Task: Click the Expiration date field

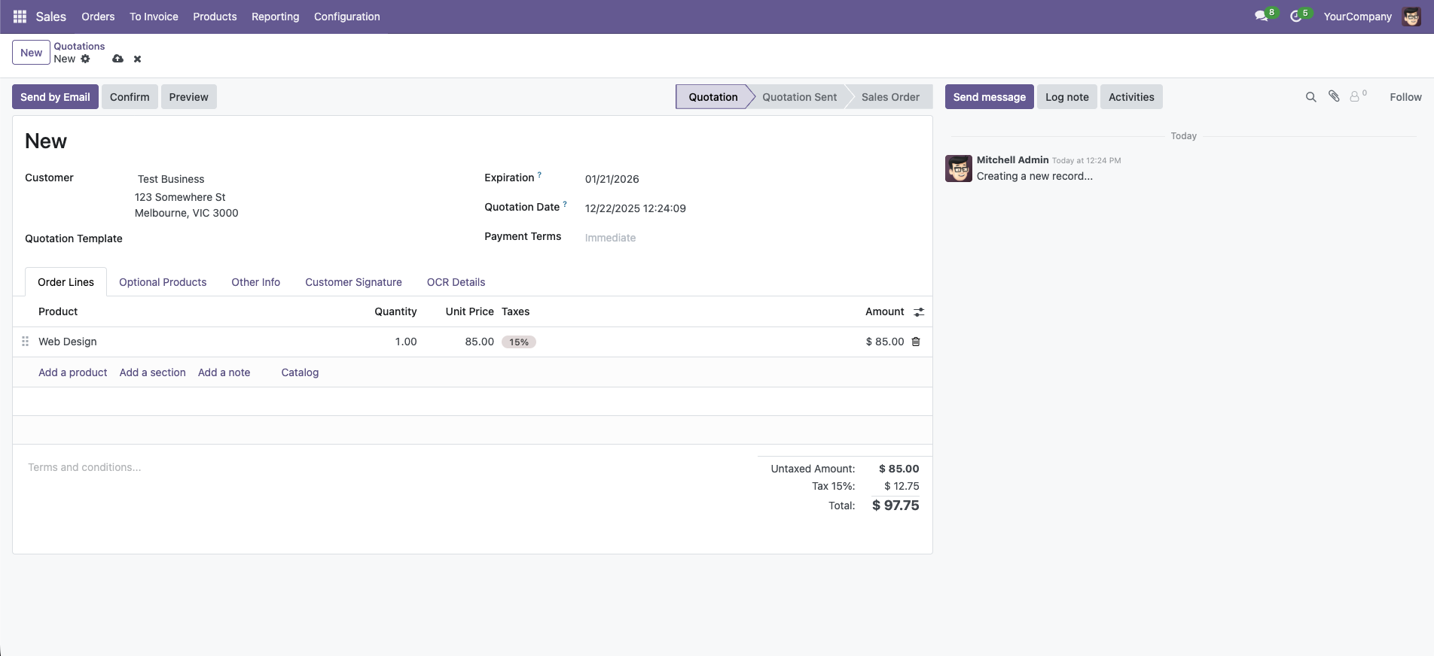Action: click(752, 179)
